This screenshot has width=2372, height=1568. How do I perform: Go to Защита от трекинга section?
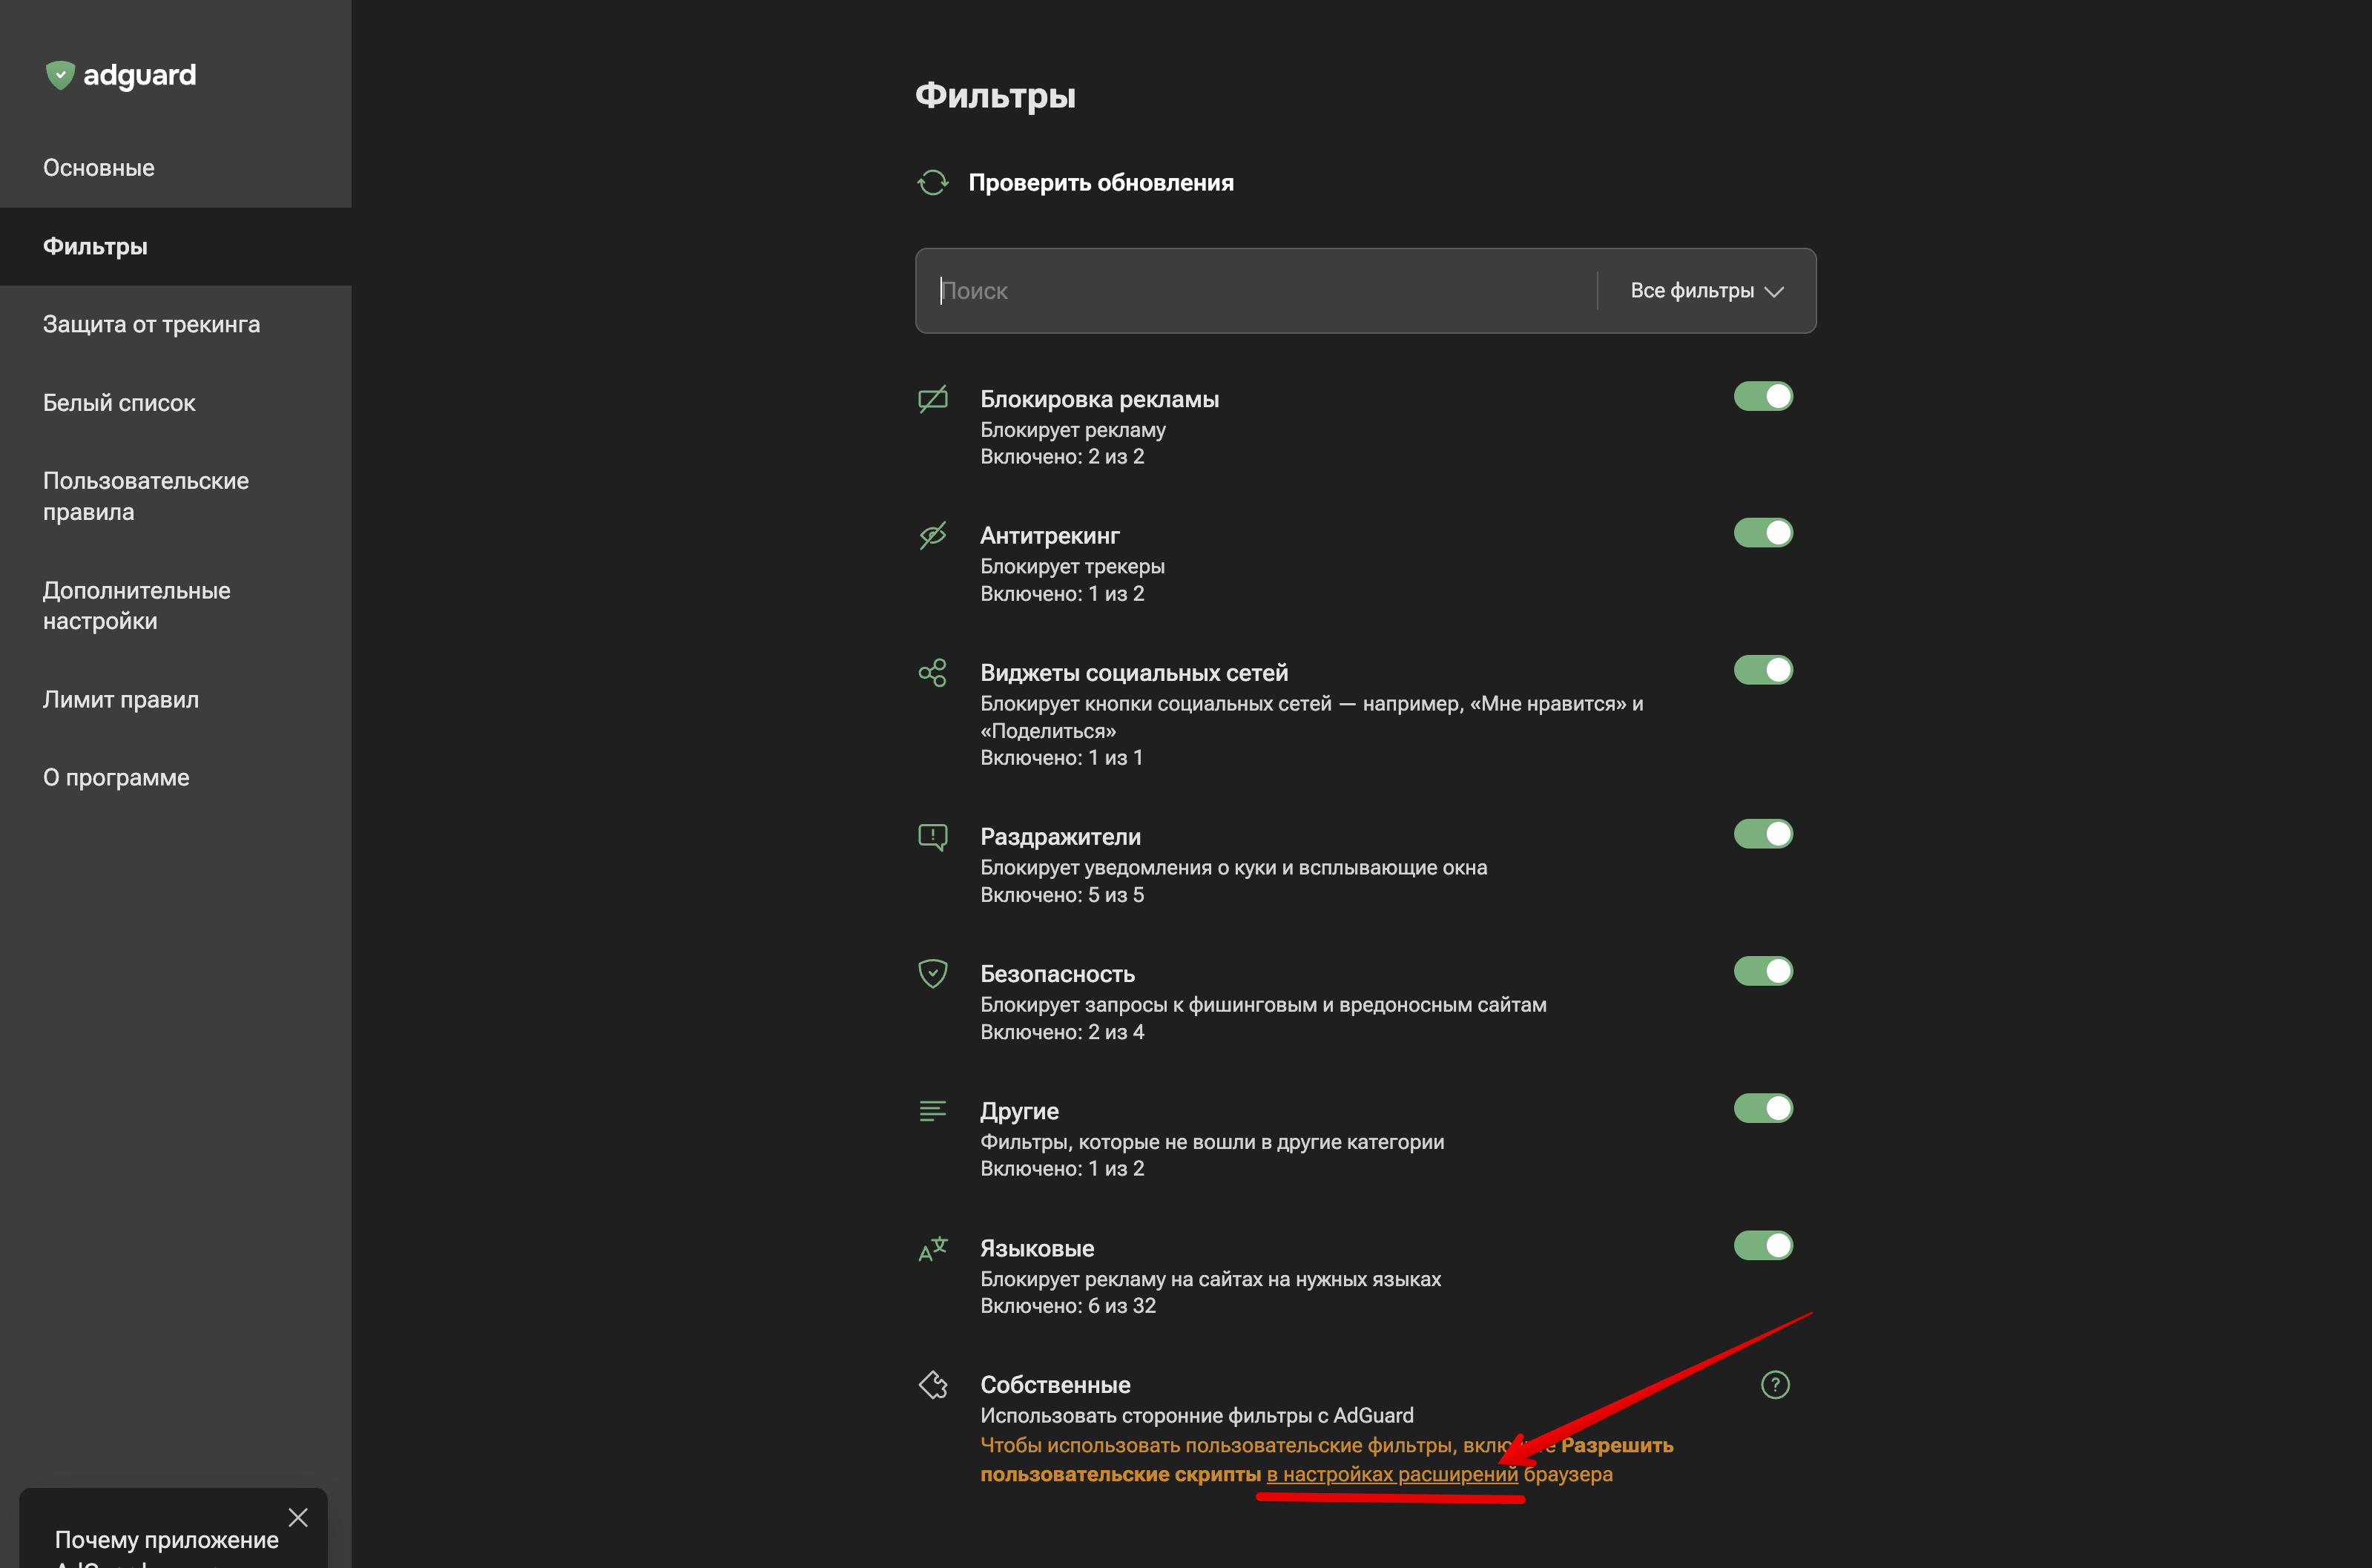click(151, 325)
